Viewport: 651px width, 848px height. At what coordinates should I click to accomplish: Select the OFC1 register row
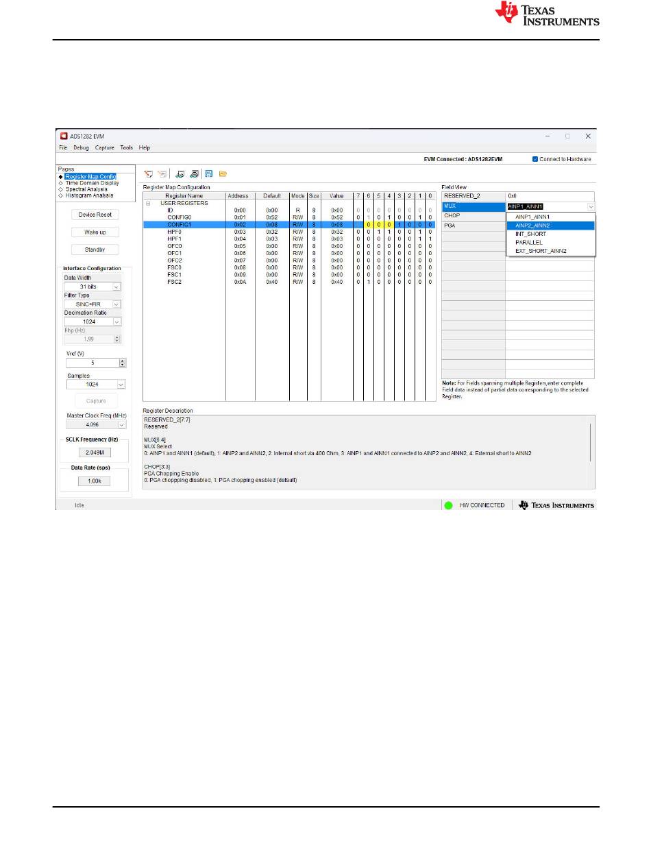[289, 253]
